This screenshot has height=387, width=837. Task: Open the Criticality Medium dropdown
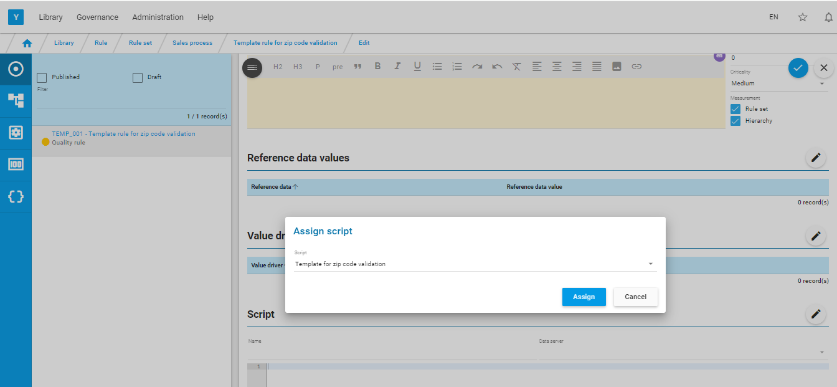click(778, 84)
